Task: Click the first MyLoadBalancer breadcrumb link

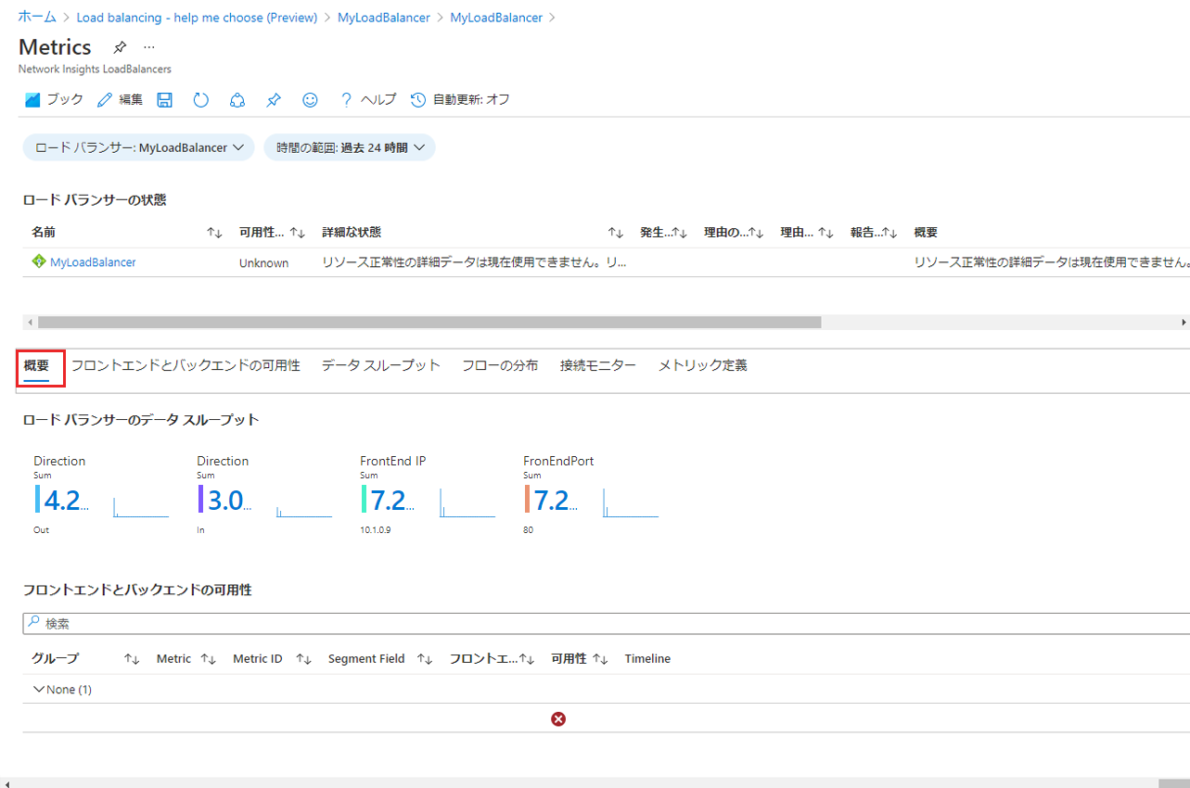Action: coord(384,18)
